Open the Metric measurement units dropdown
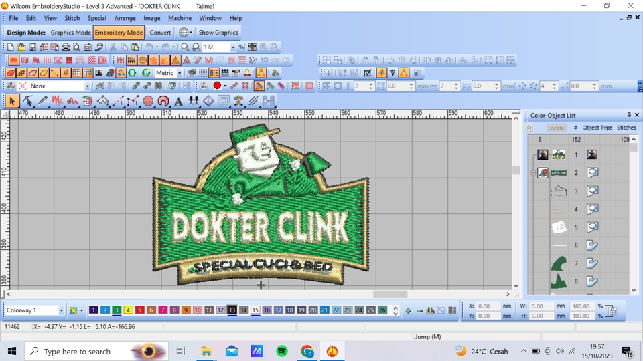643x361 pixels. pyautogui.click(x=180, y=73)
